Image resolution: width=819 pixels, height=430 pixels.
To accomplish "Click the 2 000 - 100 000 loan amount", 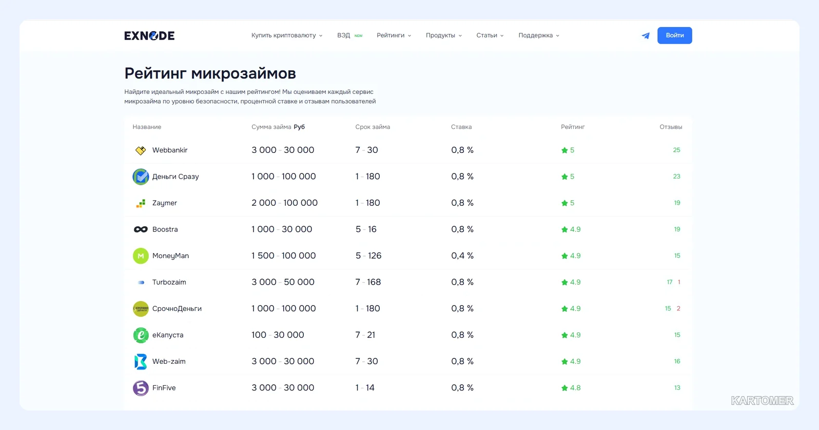I will pyautogui.click(x=284, y=203).
